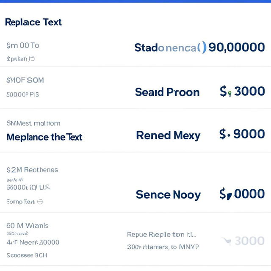The height and width of the screenshot is (271, 271).
Task: Click the 90,00000 amount
Action: tap(237, 47)
